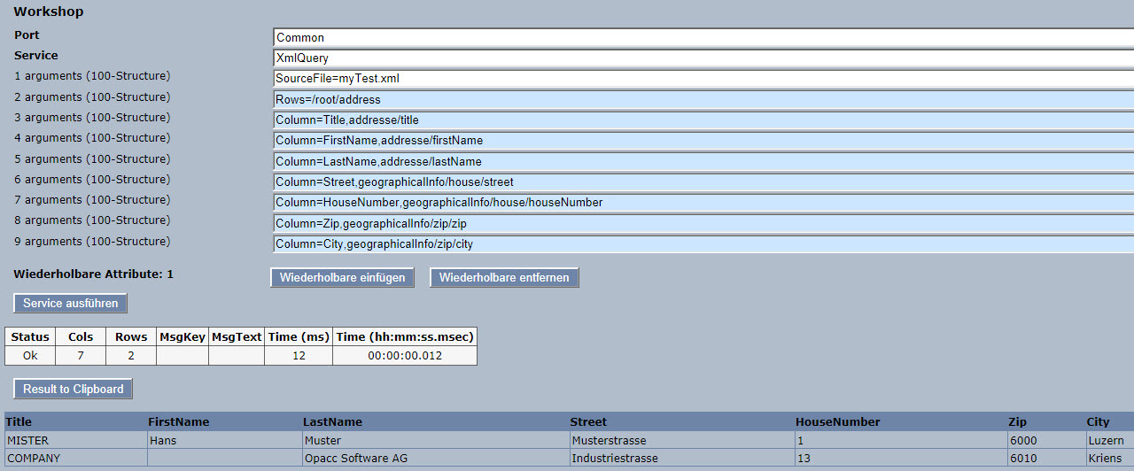Click the house number 13 cell

900,458
